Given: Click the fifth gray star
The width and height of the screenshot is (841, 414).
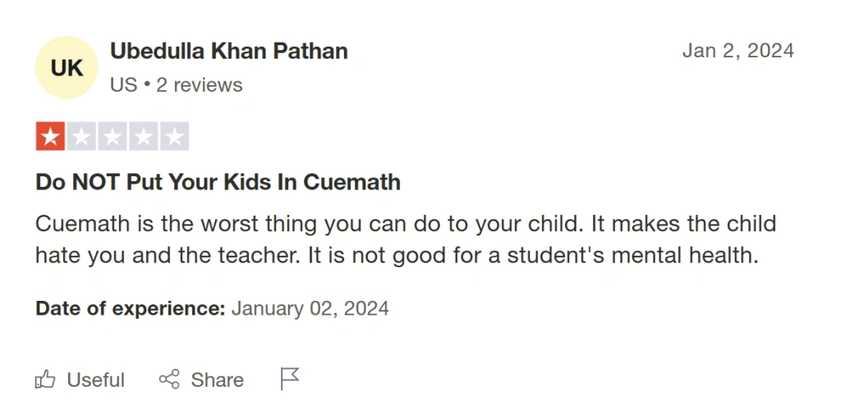Looking at the screenshot, I should click(174, 136).
